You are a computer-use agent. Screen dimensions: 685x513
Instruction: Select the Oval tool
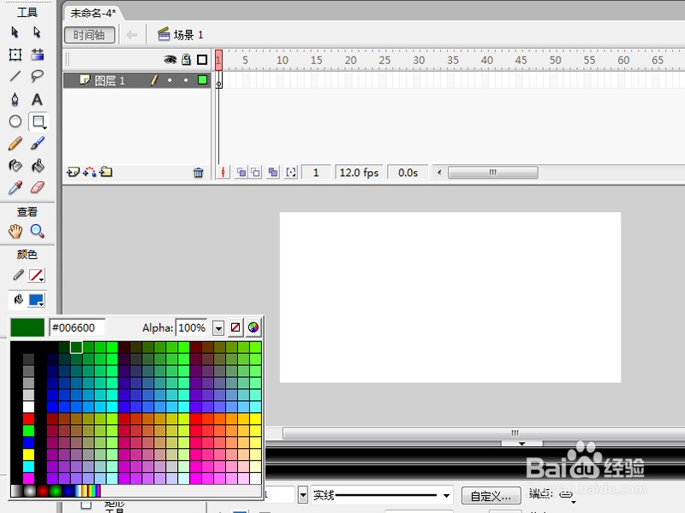click(15, 121)
